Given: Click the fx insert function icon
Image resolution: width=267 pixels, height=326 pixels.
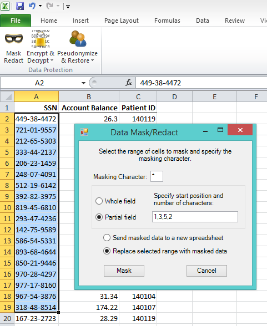Looking at the screenshot, I should [x=129, y=83].
